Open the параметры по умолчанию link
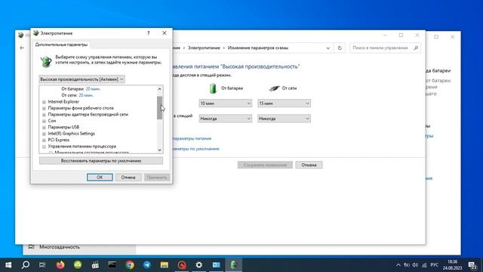The height and width of the screenshot is (272, 483). tap(196, 149)
